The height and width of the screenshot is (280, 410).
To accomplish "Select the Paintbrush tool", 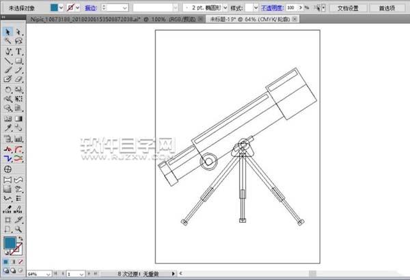I will click(8, 70).
